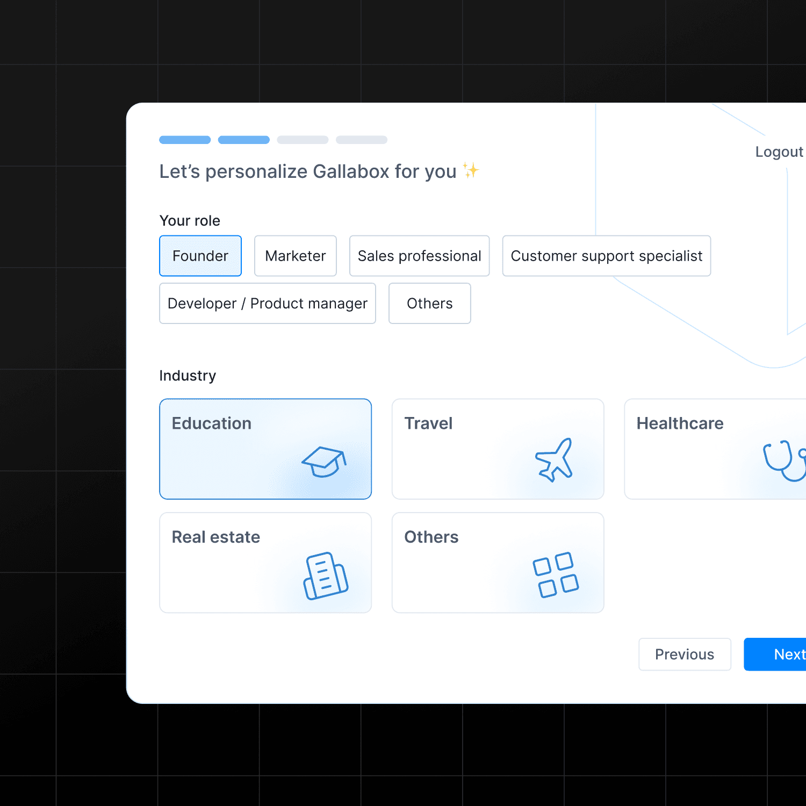Click the fourth progress step bar
This screenshot has height=806, width=806.
click(362, 140)
